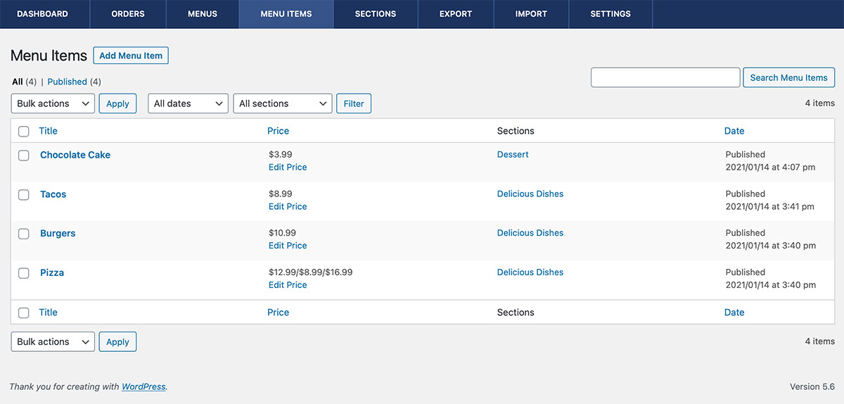This screenshot has height=404, width=844.
Task: Expand the top Bulk actions dropdown
Action: coord(53,103)
